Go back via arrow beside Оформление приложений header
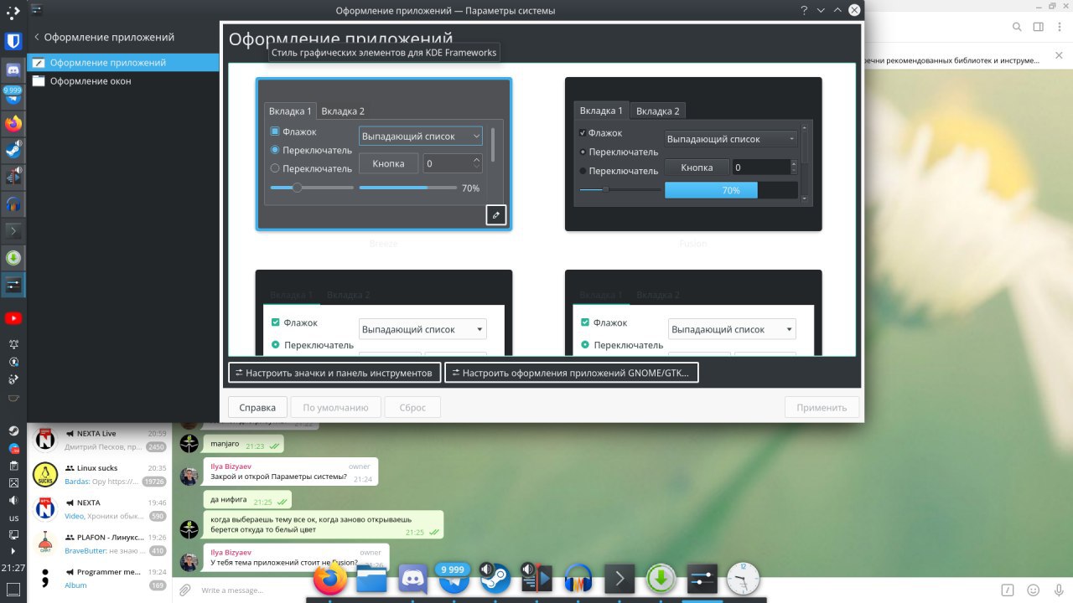This screenshot has width=1073, height=603. pos(37,37)
